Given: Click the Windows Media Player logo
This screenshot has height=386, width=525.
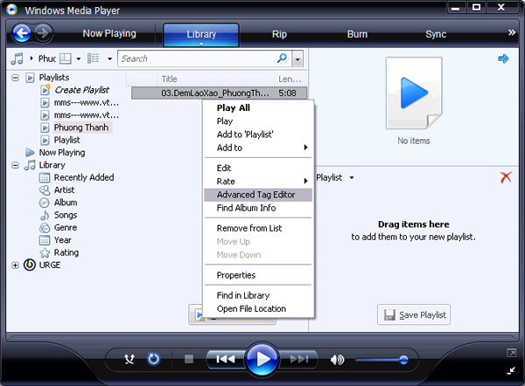Looking at the screenshot, I should click(x=11, y=10).
